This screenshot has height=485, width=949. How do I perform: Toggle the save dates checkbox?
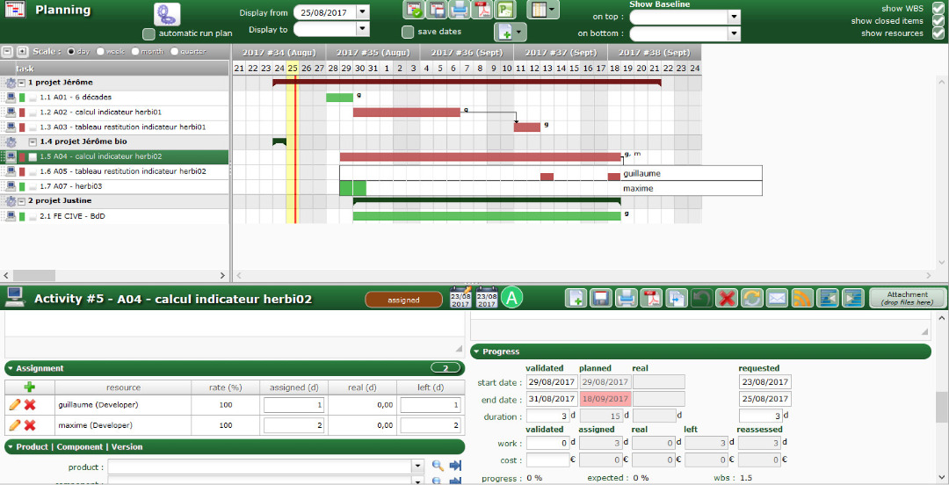(x=408, y=32)
